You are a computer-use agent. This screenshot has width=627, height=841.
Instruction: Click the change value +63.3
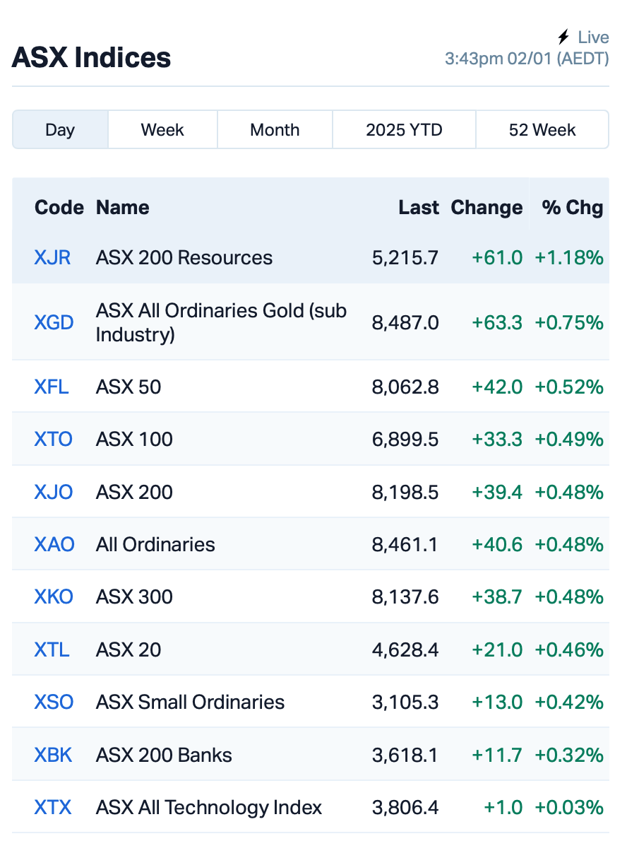pyautogui.click(x=497, y=322)
